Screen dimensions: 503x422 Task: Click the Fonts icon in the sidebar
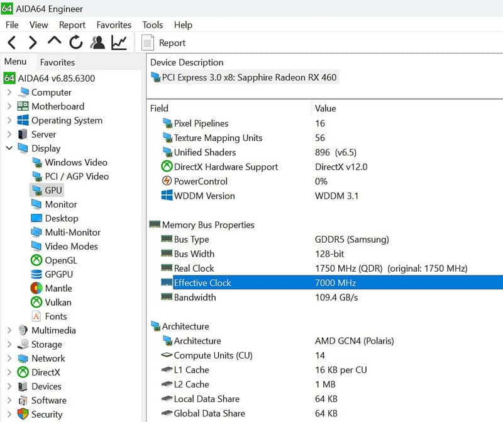(36, 316)
